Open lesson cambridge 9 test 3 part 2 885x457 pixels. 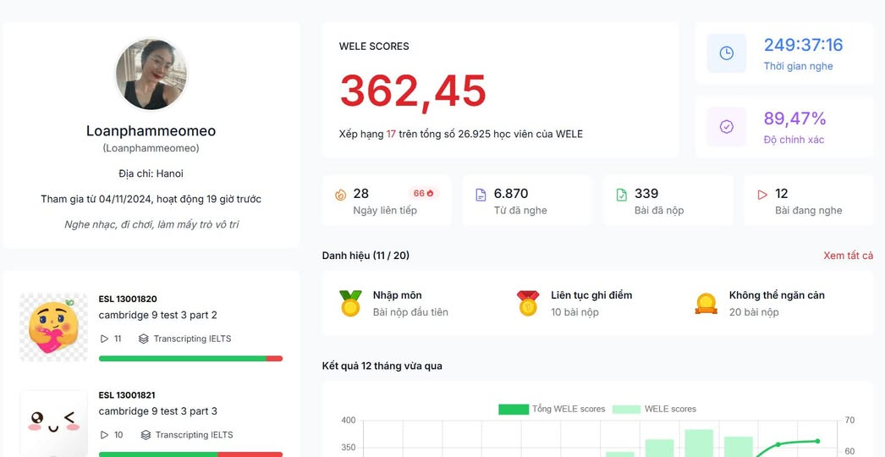(x=157, y=315)
